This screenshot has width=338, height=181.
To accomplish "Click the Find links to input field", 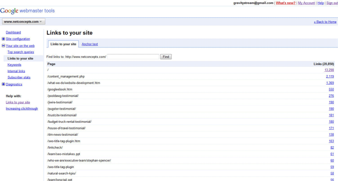I will [133, 57].
